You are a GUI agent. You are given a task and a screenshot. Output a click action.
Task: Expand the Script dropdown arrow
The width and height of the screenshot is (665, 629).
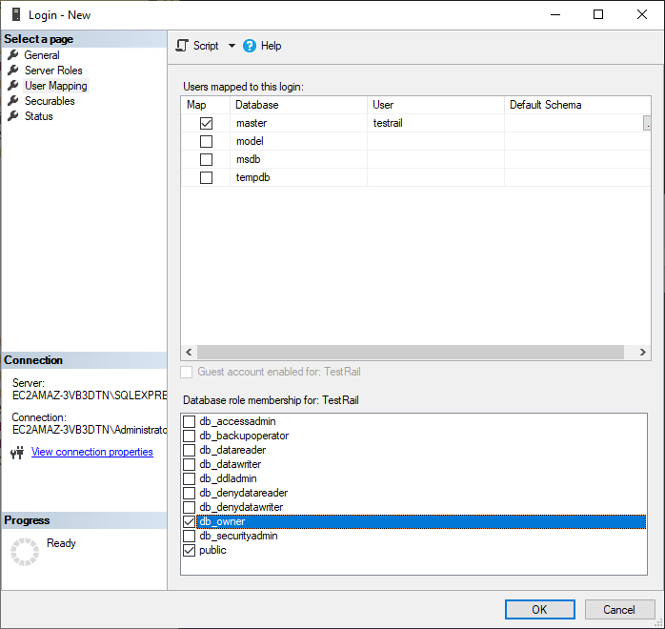point(232,46)
